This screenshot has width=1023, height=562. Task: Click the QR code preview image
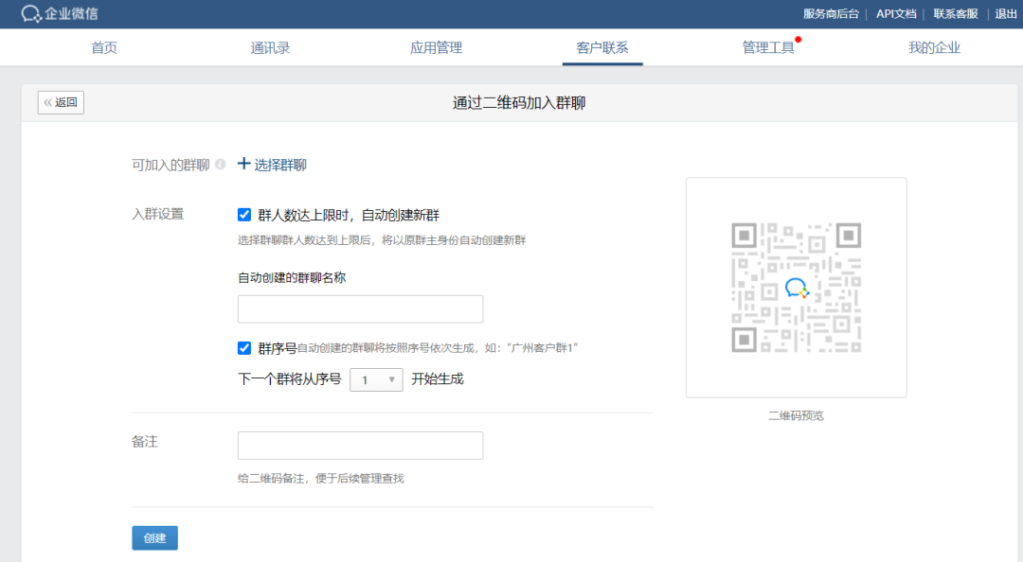pos(796,288)
